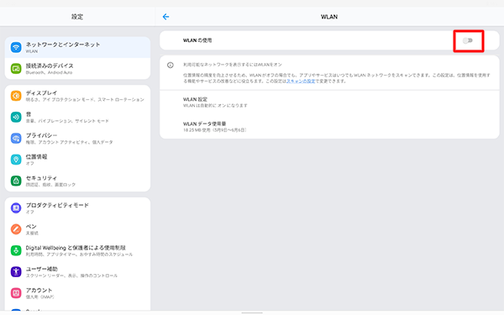Click the pink アカウント icon
The width and height of the screenshot is (504, 315).
click(16, 293)
